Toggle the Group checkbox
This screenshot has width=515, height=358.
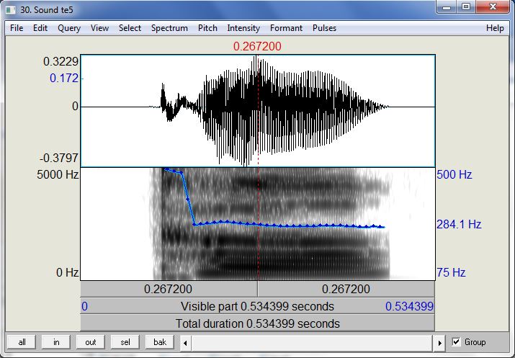(456, 342)
